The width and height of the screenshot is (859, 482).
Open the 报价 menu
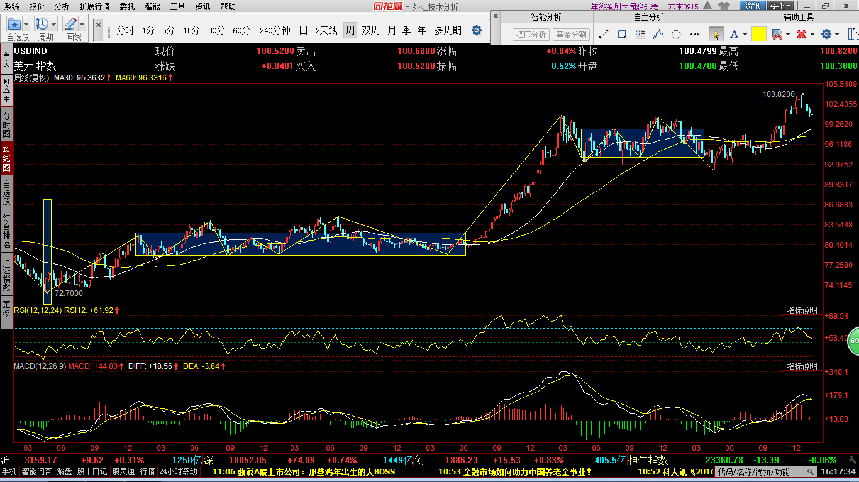point(37,6)
